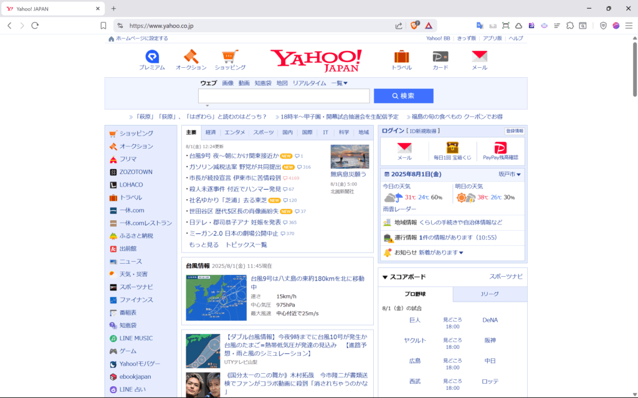Click the blue 検索 search button
Screen dimensions: 638x398
click(x=404, y=96)
